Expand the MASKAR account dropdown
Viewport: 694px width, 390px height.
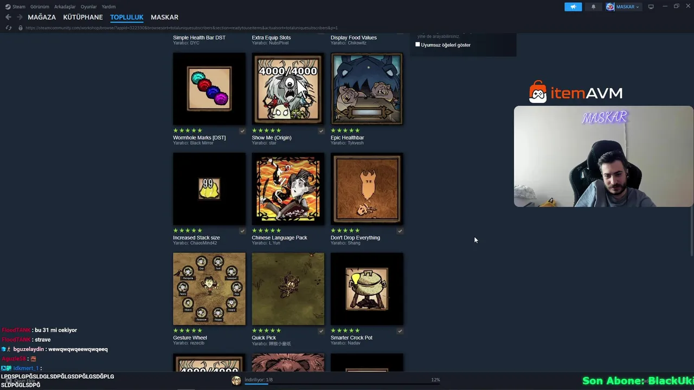pos(637,7)
